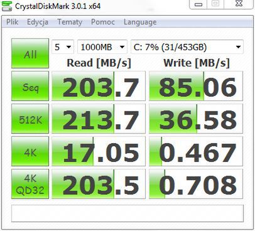
Task: Click the 512K write value 36.58
Action: click(196, 119)
